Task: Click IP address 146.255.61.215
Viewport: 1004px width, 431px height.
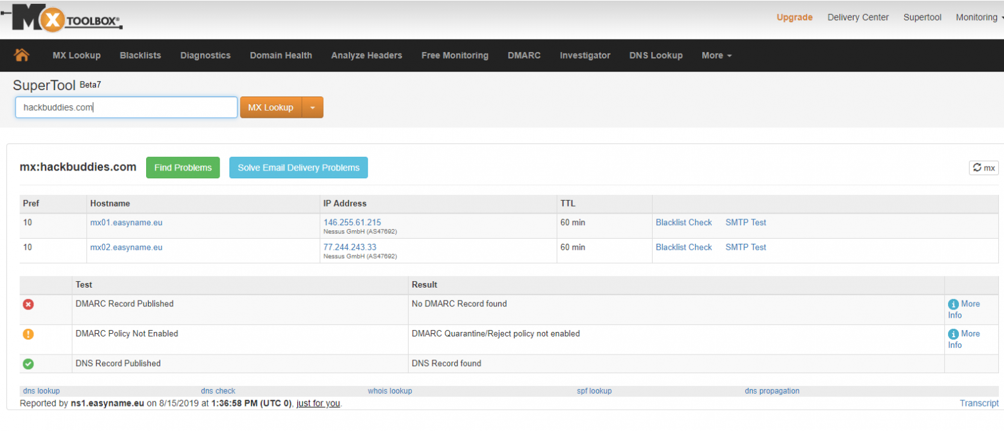Action: point(352,223)
